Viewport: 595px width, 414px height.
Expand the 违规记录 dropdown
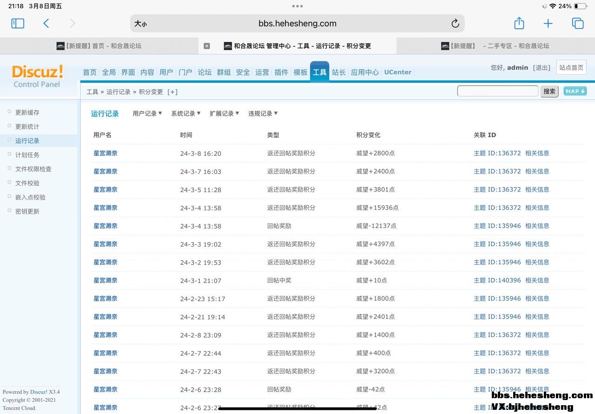tap(263, 114)
